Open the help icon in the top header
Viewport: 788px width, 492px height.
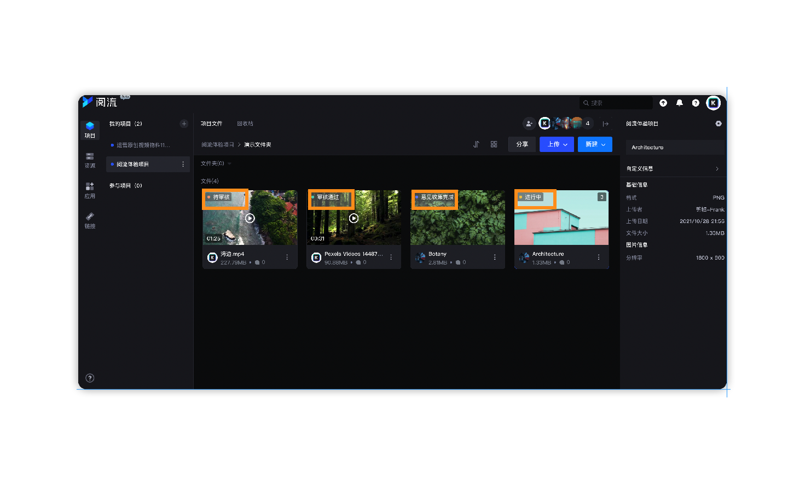696,103
